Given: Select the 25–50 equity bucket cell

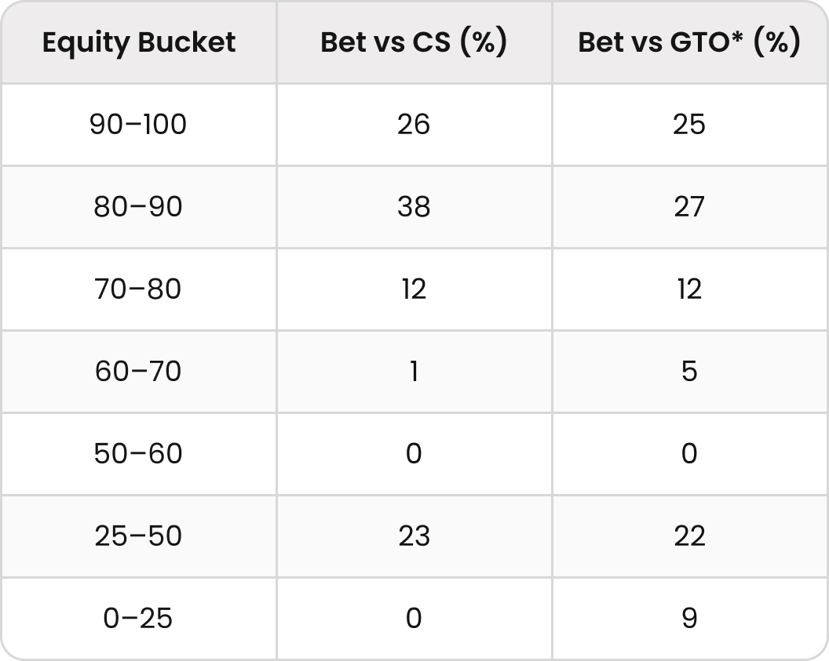Looking at the screenshot, I should (x=139, y=536).
